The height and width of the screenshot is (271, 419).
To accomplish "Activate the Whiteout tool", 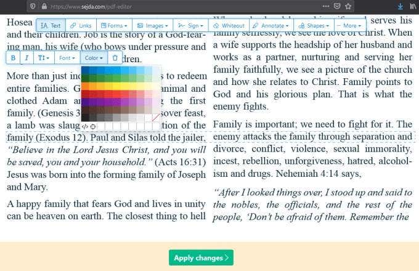I will pos(229,26).
